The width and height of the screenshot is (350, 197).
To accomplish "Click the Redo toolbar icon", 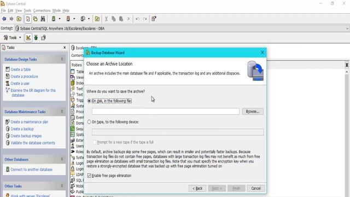I will coord(145,19).
